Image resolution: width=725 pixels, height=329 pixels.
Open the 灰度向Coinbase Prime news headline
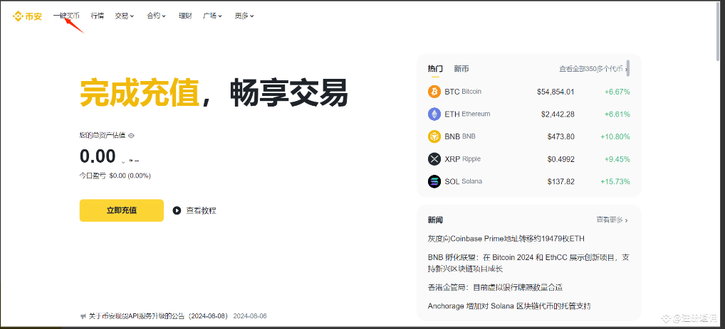(506, 239)
